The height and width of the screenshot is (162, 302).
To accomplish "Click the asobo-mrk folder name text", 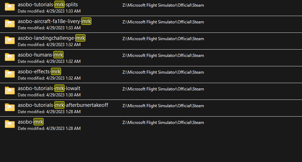I will [30, 122].
